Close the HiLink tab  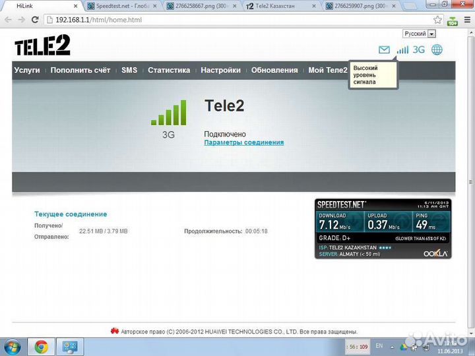pyautogui.click(x=76, y=6)
